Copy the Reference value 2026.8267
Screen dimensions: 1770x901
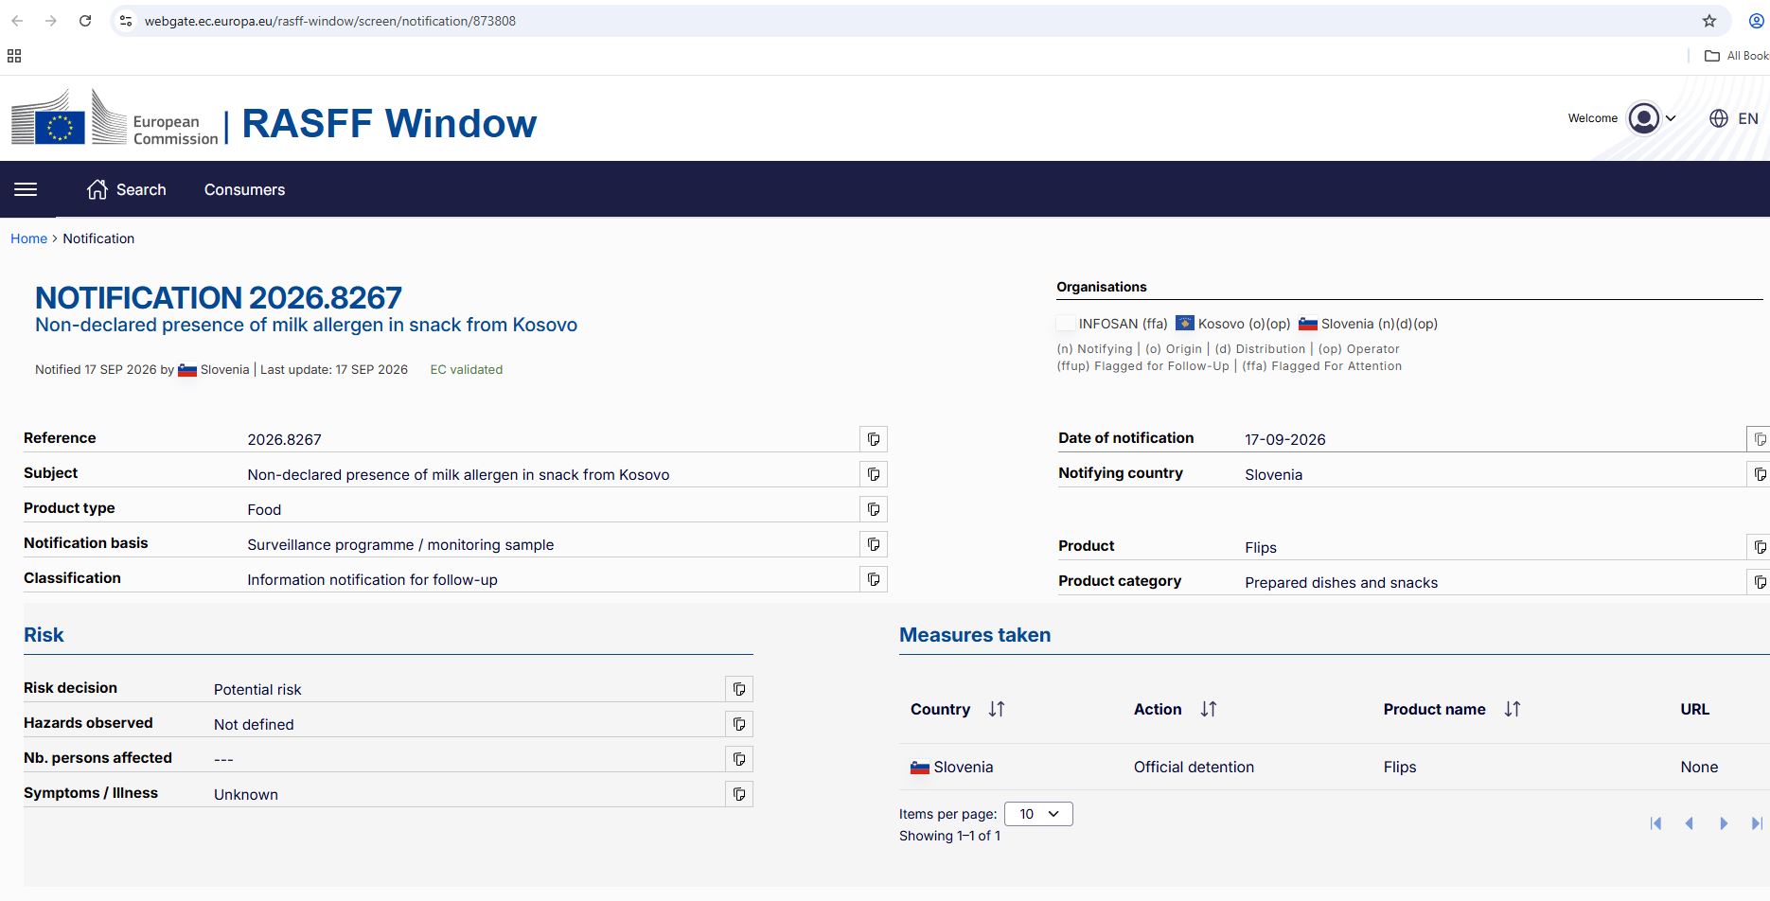click(x=874, y=439)
